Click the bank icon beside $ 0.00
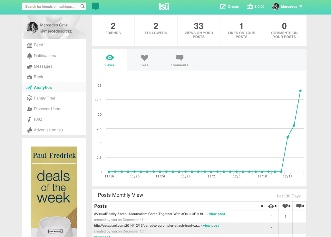331x237 pixels. click(250, 6)
